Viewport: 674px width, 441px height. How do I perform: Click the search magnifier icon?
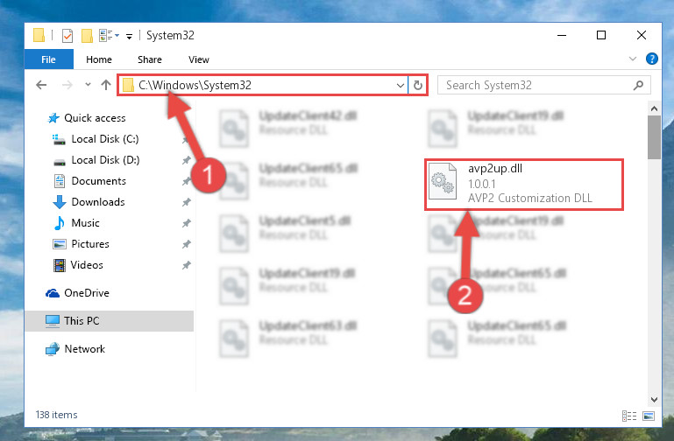pos(638,86)
